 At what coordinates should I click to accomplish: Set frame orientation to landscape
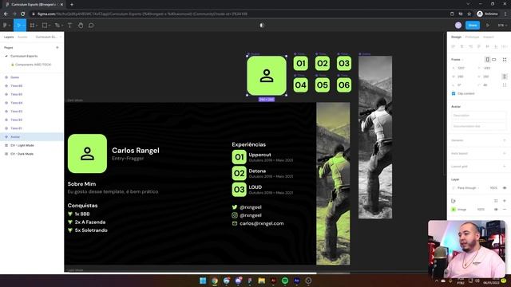click(x=494, y=60)
